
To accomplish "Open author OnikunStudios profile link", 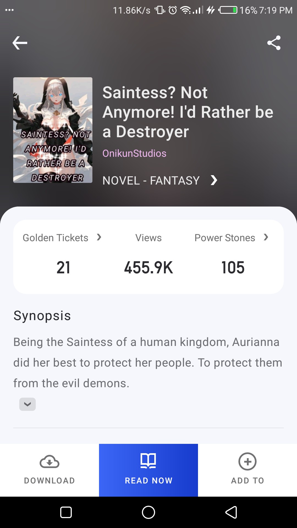I will click(x=134, y=153).
